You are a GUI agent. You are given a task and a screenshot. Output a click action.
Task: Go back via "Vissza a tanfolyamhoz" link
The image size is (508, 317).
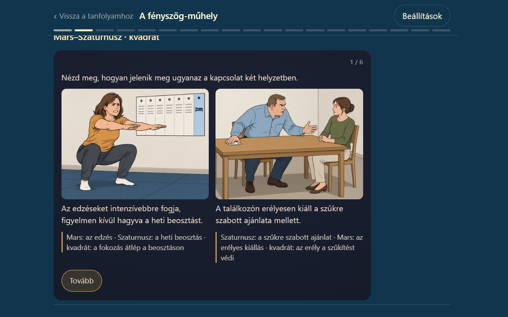coord(93,16)
